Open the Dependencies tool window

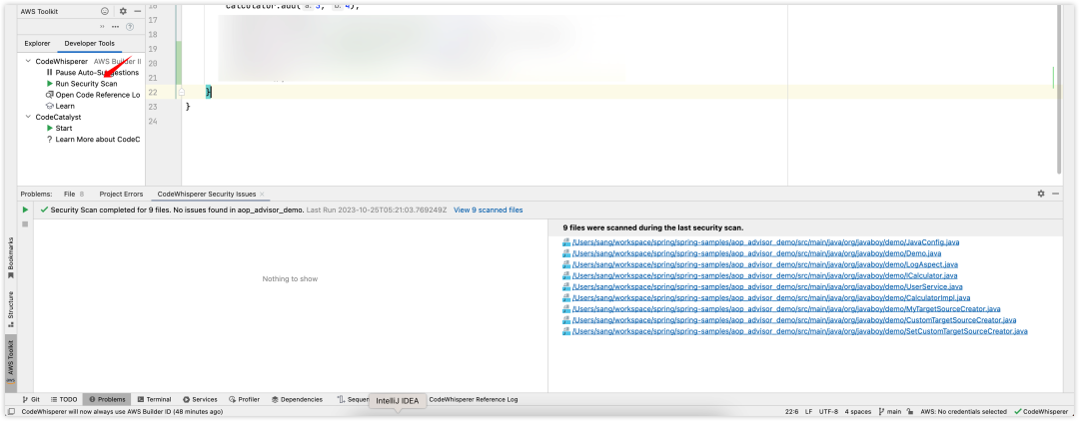click(x=297, y=399)
